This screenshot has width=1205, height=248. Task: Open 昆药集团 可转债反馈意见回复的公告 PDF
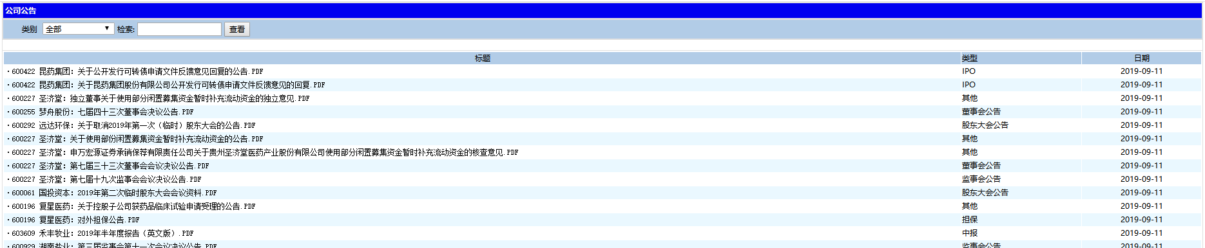tap(137, 71)
